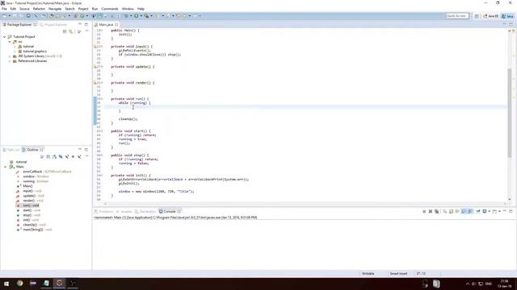Viewport: 517px width, 290px height.
Task: Show hidden system tray icons
Action: tap(467, 284)
